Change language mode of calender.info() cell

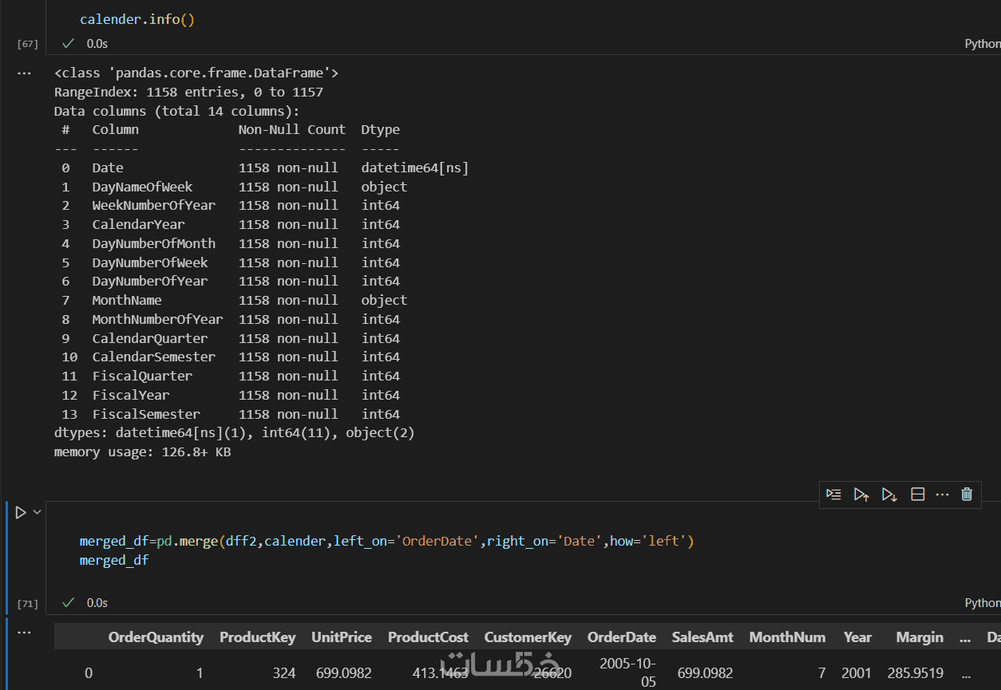click(x=982, y=44)
